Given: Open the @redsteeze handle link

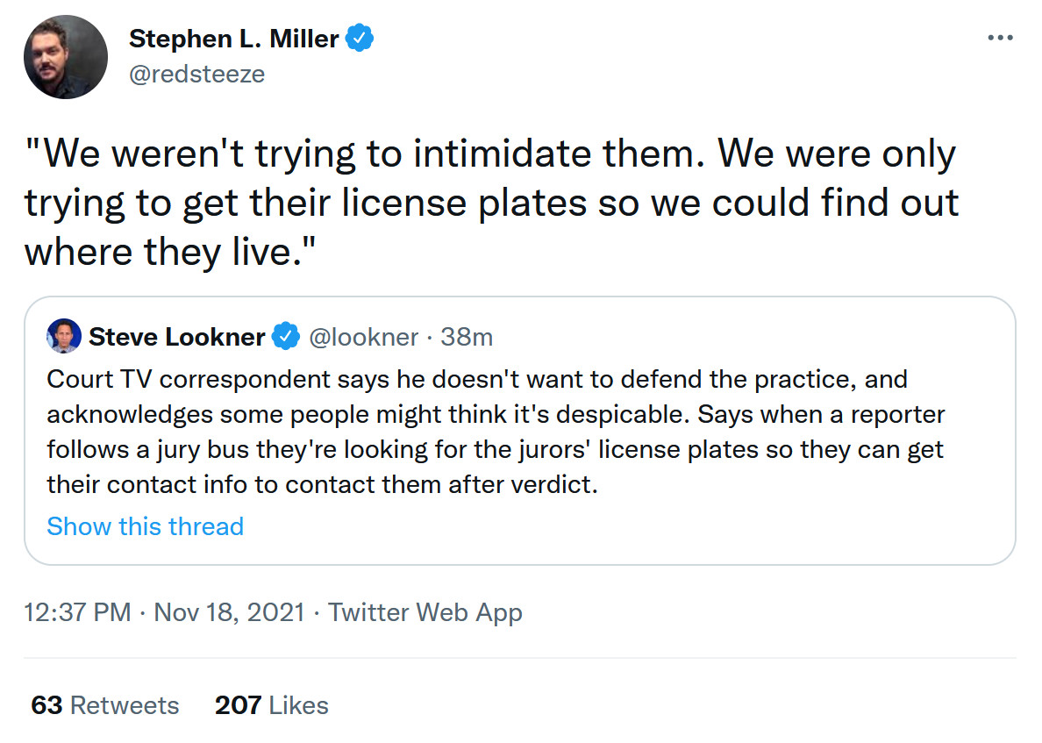Looking at the screenshot, I should click(x=196, y=75).
